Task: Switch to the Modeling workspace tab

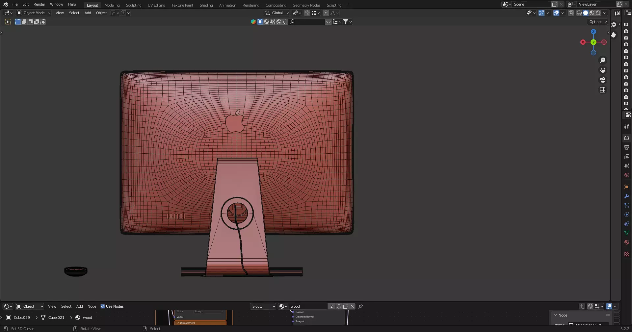Action: coord(112,5)
